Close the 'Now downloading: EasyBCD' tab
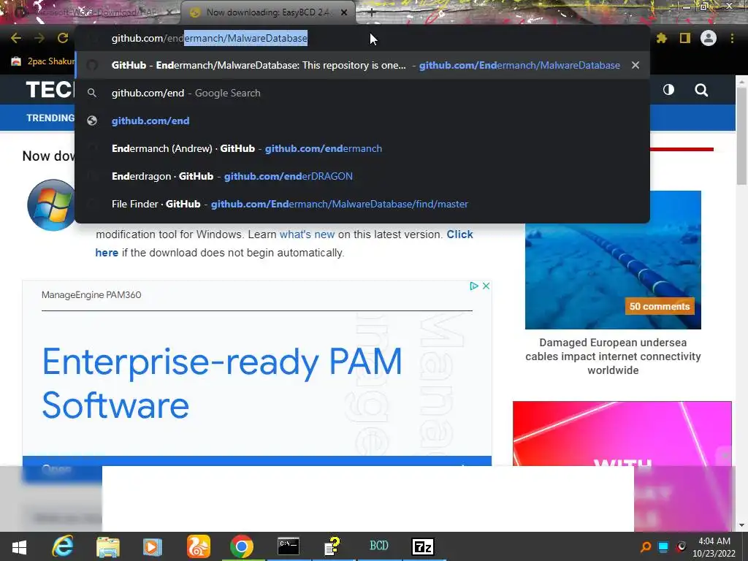The height and width of the screenshot is (561, 748). 344,12
